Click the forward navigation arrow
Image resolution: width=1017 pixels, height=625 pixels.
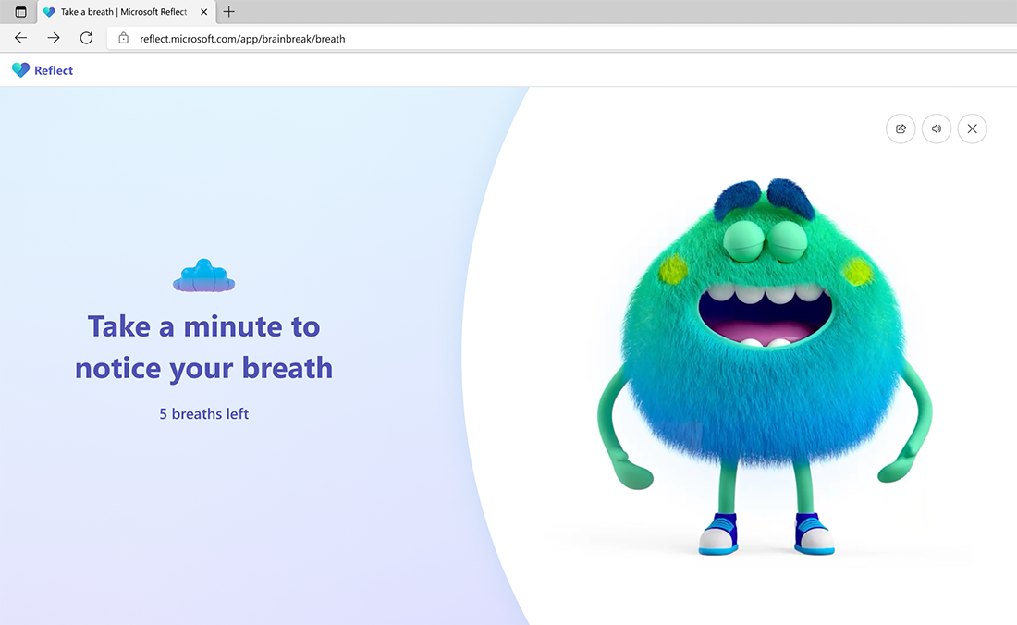(53, 38)
